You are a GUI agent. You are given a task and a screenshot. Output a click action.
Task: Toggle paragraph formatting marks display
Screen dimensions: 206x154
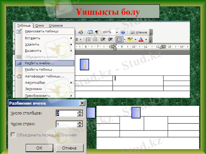tap(97, 33)
